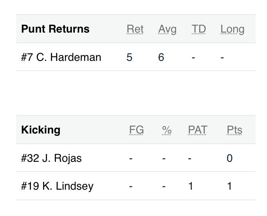Click player #7 C. Hardeman
Screen dimensions: 267x216
(61, 57)
